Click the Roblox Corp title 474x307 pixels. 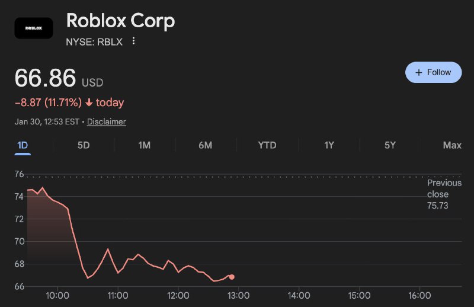click(120, 21)
